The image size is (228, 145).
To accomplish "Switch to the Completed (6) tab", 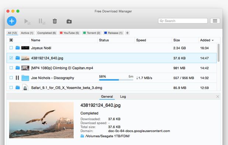I will (46, 33).
